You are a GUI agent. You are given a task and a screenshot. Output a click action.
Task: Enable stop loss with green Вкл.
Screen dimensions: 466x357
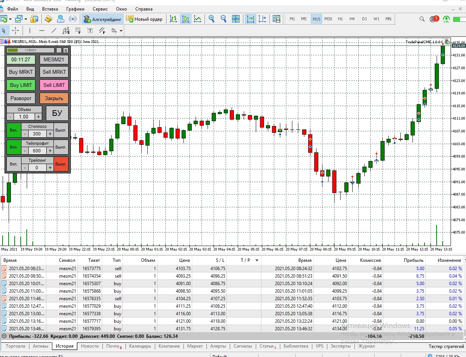pyautogui.click(x=14, y=130)
